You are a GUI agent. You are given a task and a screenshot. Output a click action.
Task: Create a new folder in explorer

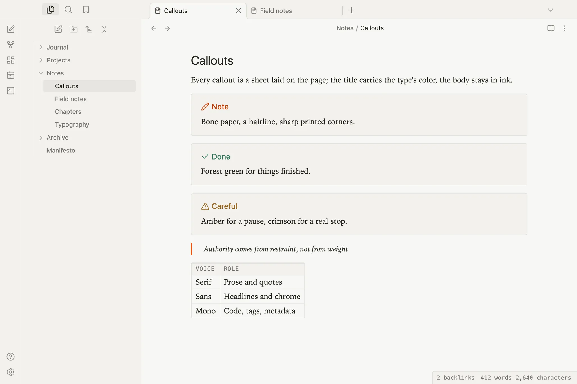point(74,29)
